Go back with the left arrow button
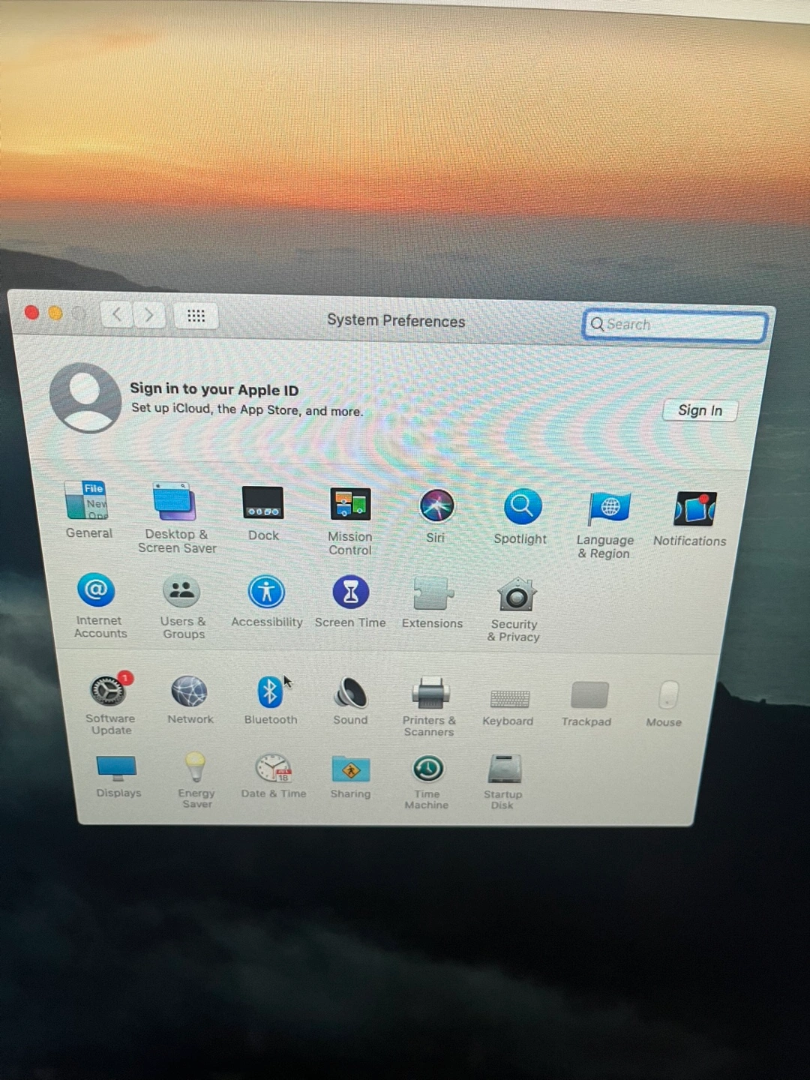This screenshot has height=1080, width=810. 116,313
